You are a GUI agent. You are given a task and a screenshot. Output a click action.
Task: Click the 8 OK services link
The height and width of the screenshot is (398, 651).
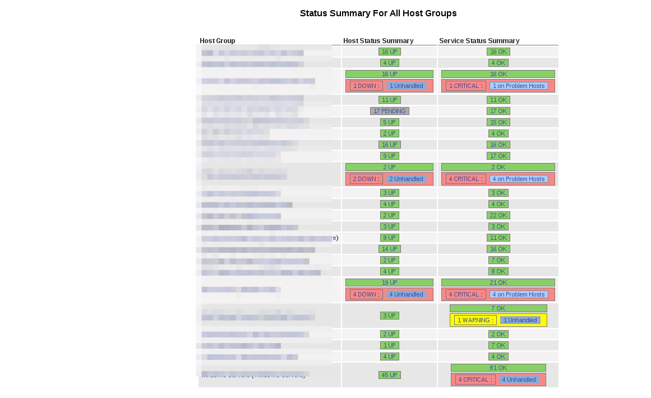tap(498, 271)
